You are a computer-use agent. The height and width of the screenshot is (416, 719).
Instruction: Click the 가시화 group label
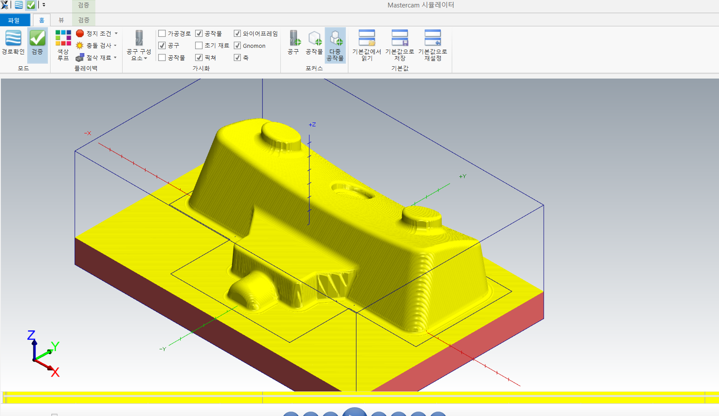pyautogui.click(x=201, y=68)
